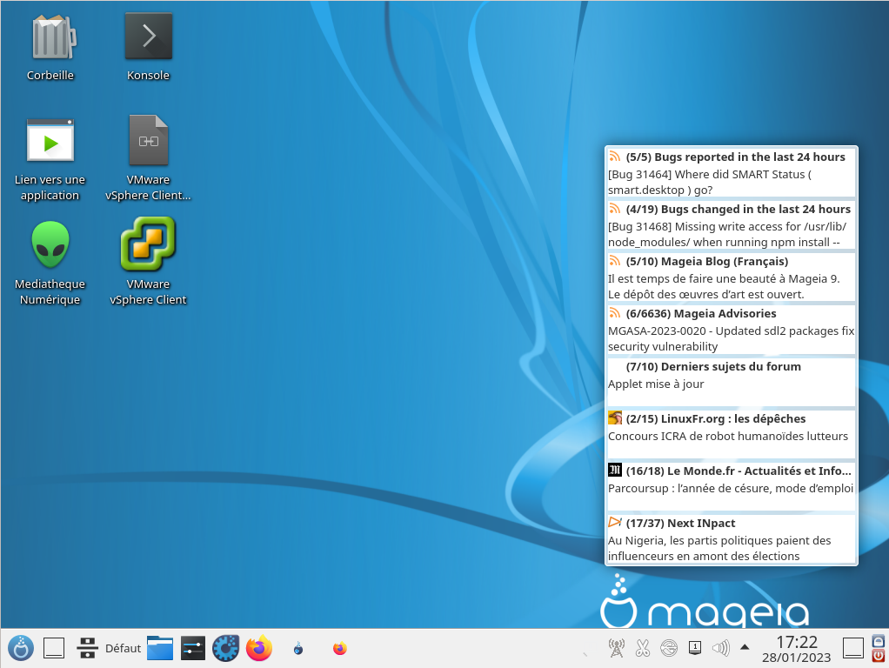Screen dimensions: 889x668
Task: Click the show desktop icon beside the launcher
Action: (54, 648)
